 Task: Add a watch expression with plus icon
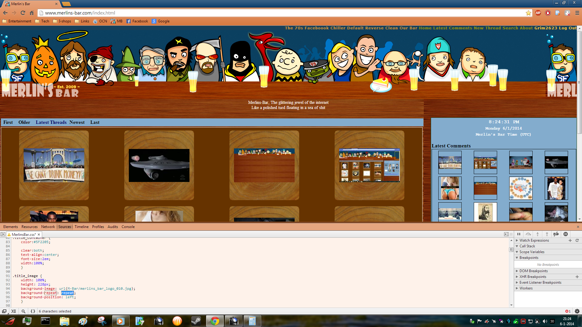point(570,240)
